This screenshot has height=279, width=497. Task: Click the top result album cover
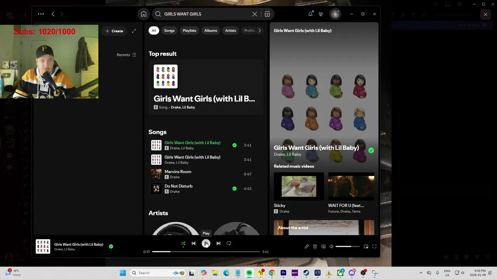tap(165, 76)
